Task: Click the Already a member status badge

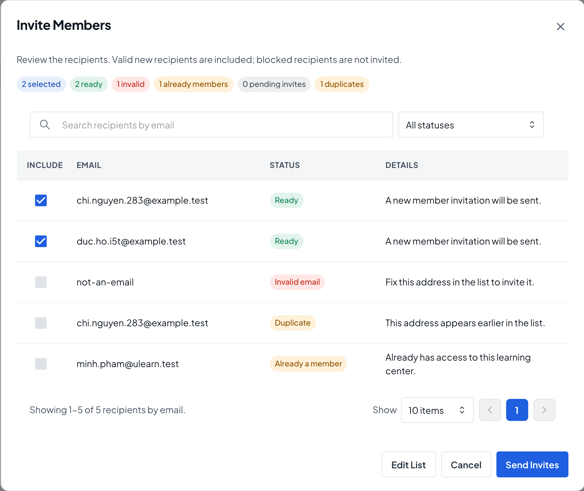Action: point(308,364)
